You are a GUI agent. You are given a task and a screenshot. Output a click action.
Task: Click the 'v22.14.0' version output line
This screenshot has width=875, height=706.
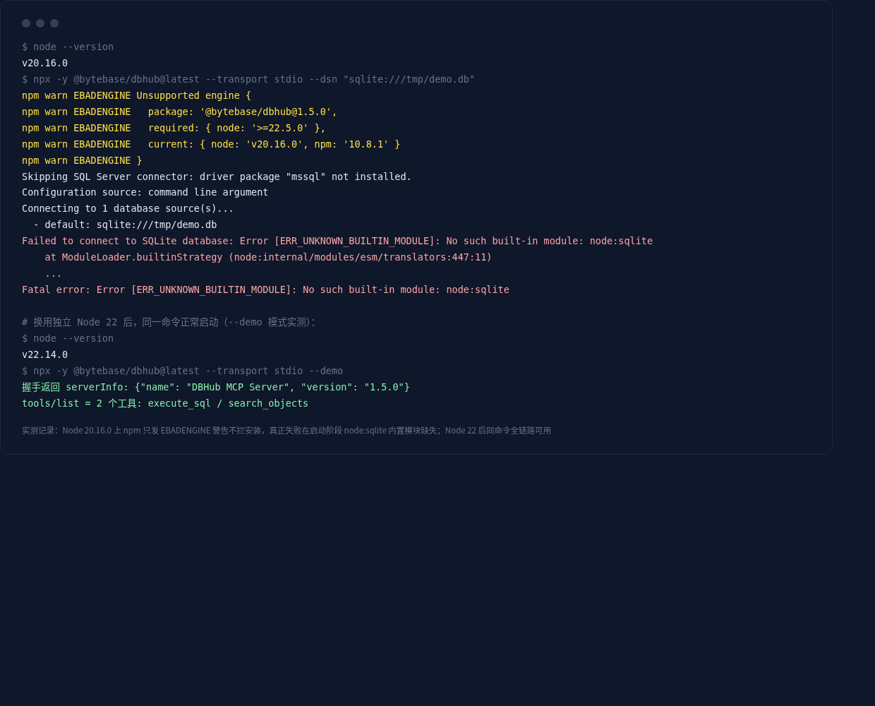tap(45, 354)
